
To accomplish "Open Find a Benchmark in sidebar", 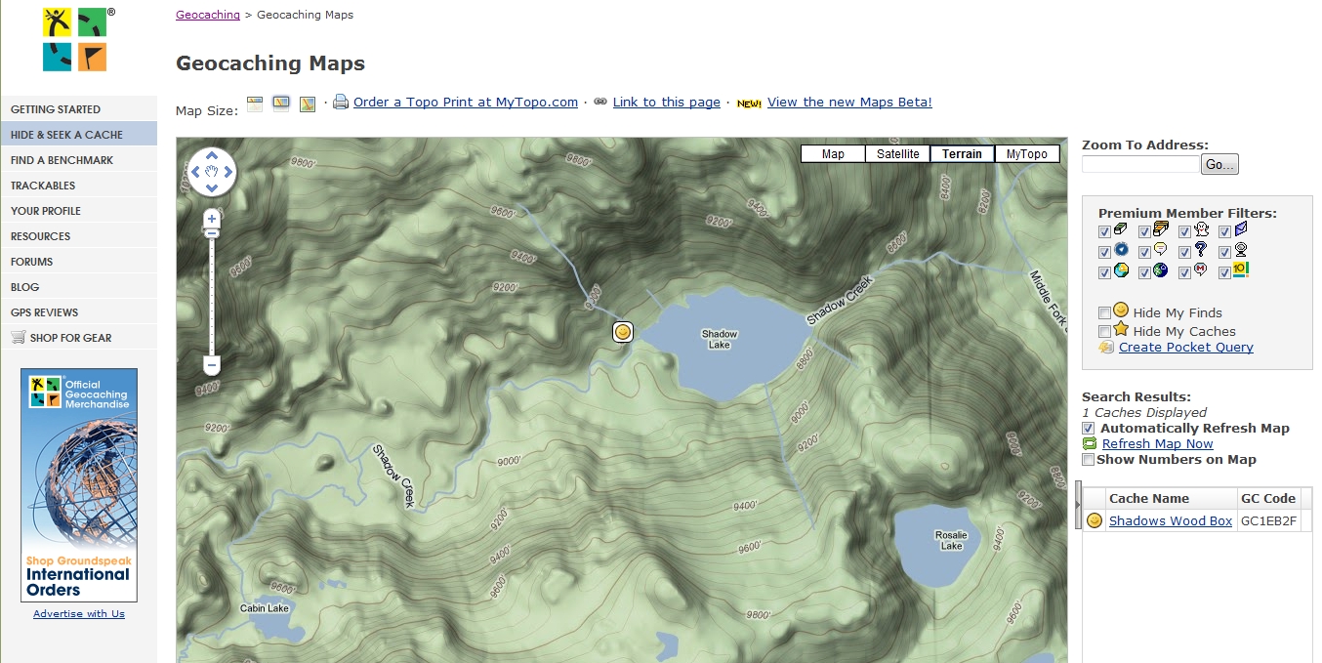I will (x=62, y=160).
